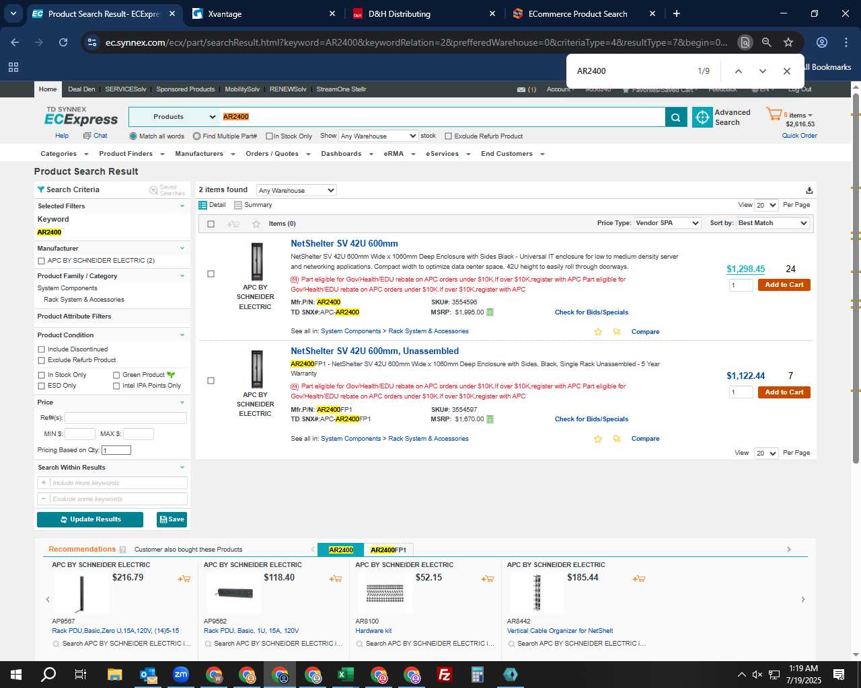
Task: Bookmark this page with the star icon
Action: [x=788, y=42]
